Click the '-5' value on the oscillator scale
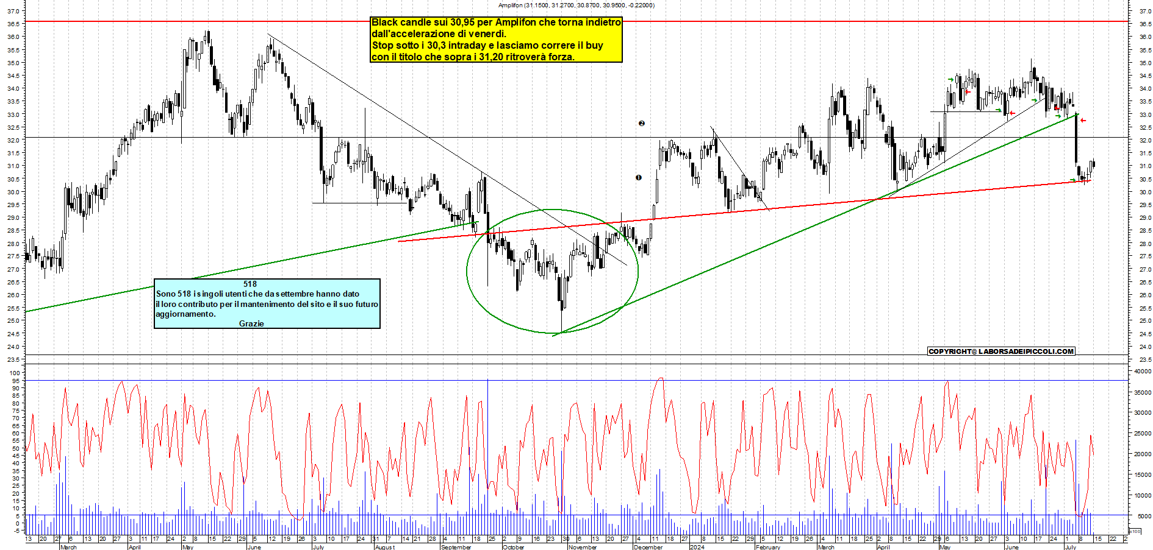Image resolution: width=1153 pixels, height=550 pixels. pyautogui.click(x=16, y=531)
